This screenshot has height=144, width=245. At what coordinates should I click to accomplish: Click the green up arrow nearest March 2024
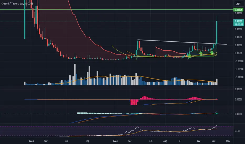(x=212, y=52)
